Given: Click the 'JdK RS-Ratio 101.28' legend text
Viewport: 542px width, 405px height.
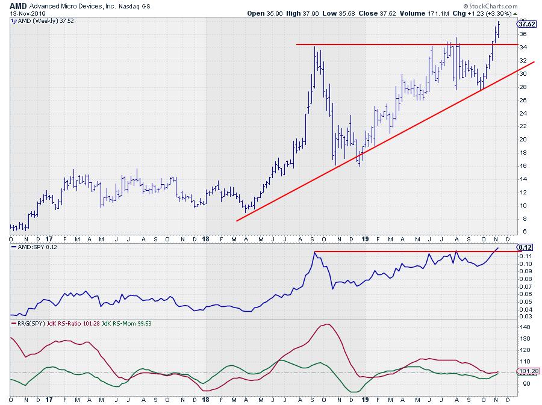Looking at the screenshot, I should point(73,324).
